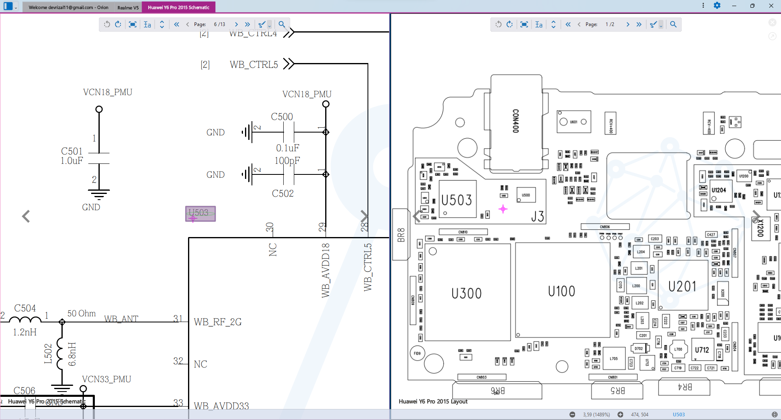Expand draw tool dropdown in layout toolbar
This screenshot has width=781, height=420.
[661, 26]
